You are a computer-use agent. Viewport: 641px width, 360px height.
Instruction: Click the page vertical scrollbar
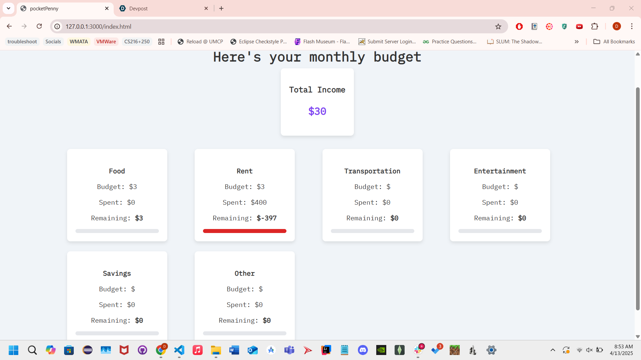pos(638,199)
